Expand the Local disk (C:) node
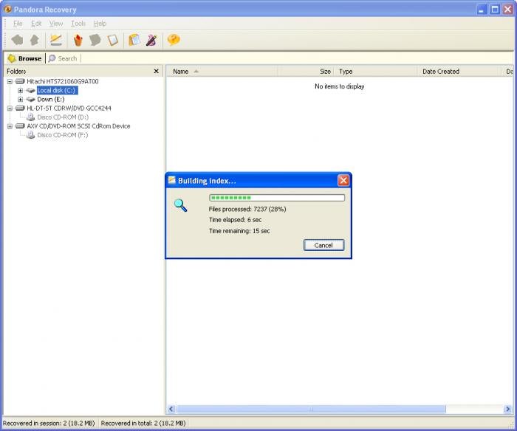517x431 pixels. click(x=21, y=90)
